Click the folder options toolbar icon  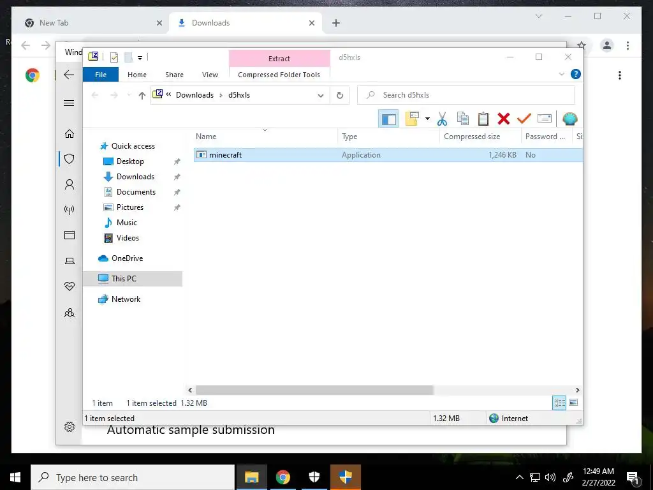coord(412,119)
